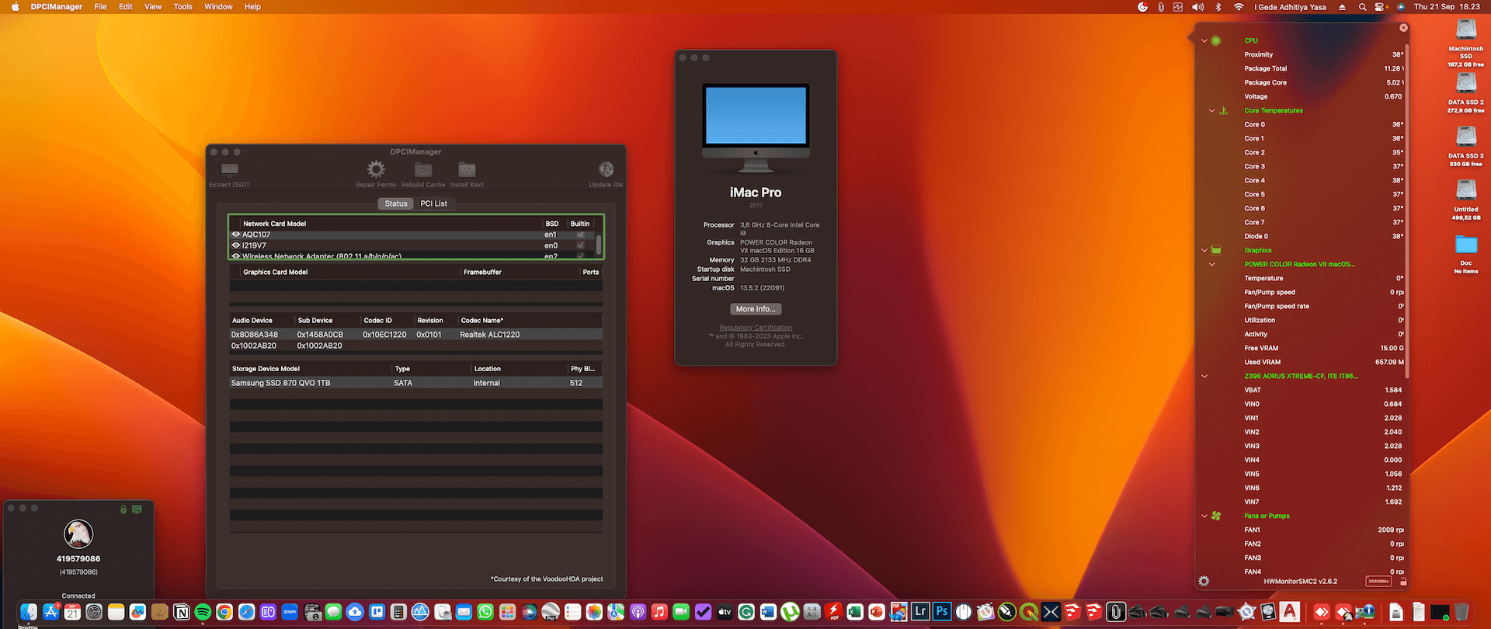Open the Tools menu

click(x=183, y=7)
